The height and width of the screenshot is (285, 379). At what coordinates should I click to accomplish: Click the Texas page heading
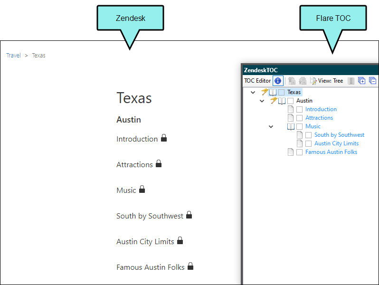134,98
